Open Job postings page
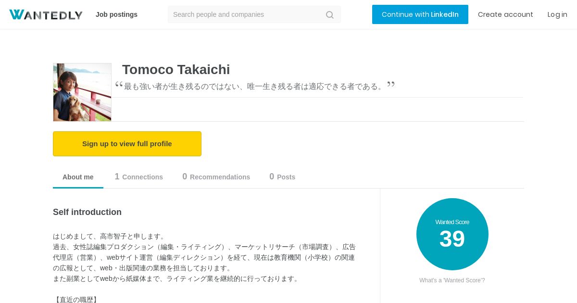The image size is (577, 303). tap(116, 14)
